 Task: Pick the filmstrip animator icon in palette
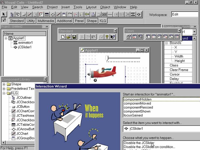click(x=133, y=14)
